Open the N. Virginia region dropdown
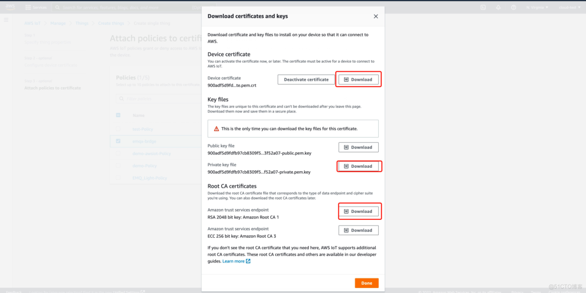 point(535,7)
